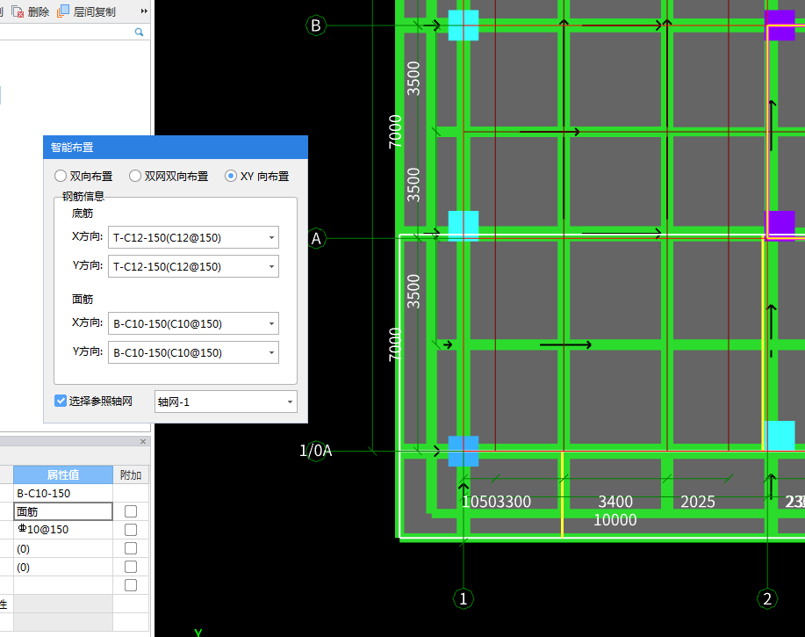Toggle the first (0) row's 附加 checkbox
Viewport: 805px width, 637px height.
click(131, 548)
